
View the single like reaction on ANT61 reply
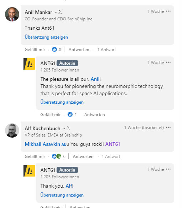point(72,114)
